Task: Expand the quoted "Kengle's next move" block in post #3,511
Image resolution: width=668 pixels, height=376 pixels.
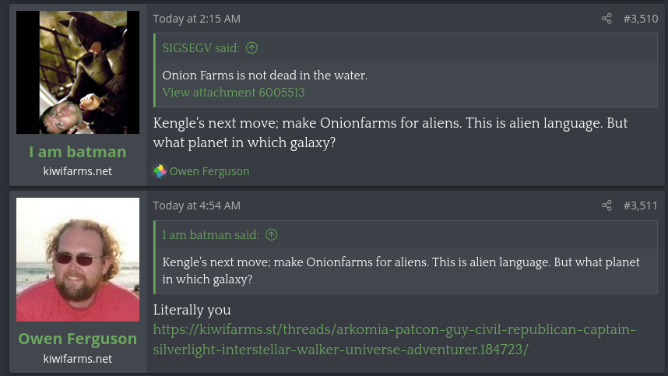Action: coord(401,270)
